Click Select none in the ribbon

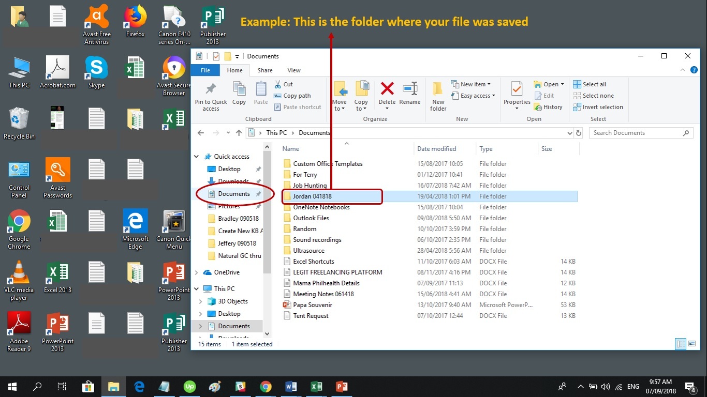click(x=594, y=95)
